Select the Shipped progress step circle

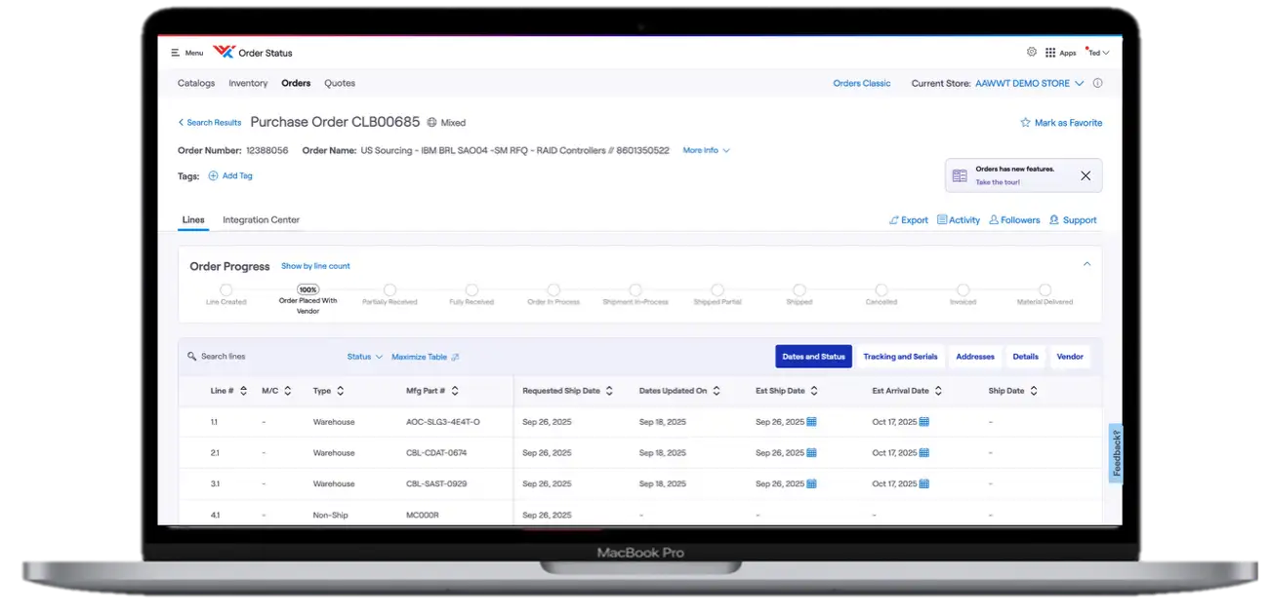tap(799, 290)
